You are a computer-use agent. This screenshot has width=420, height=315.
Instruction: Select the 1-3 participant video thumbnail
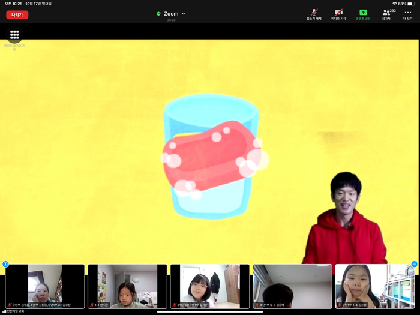click(x=127, y=286)
